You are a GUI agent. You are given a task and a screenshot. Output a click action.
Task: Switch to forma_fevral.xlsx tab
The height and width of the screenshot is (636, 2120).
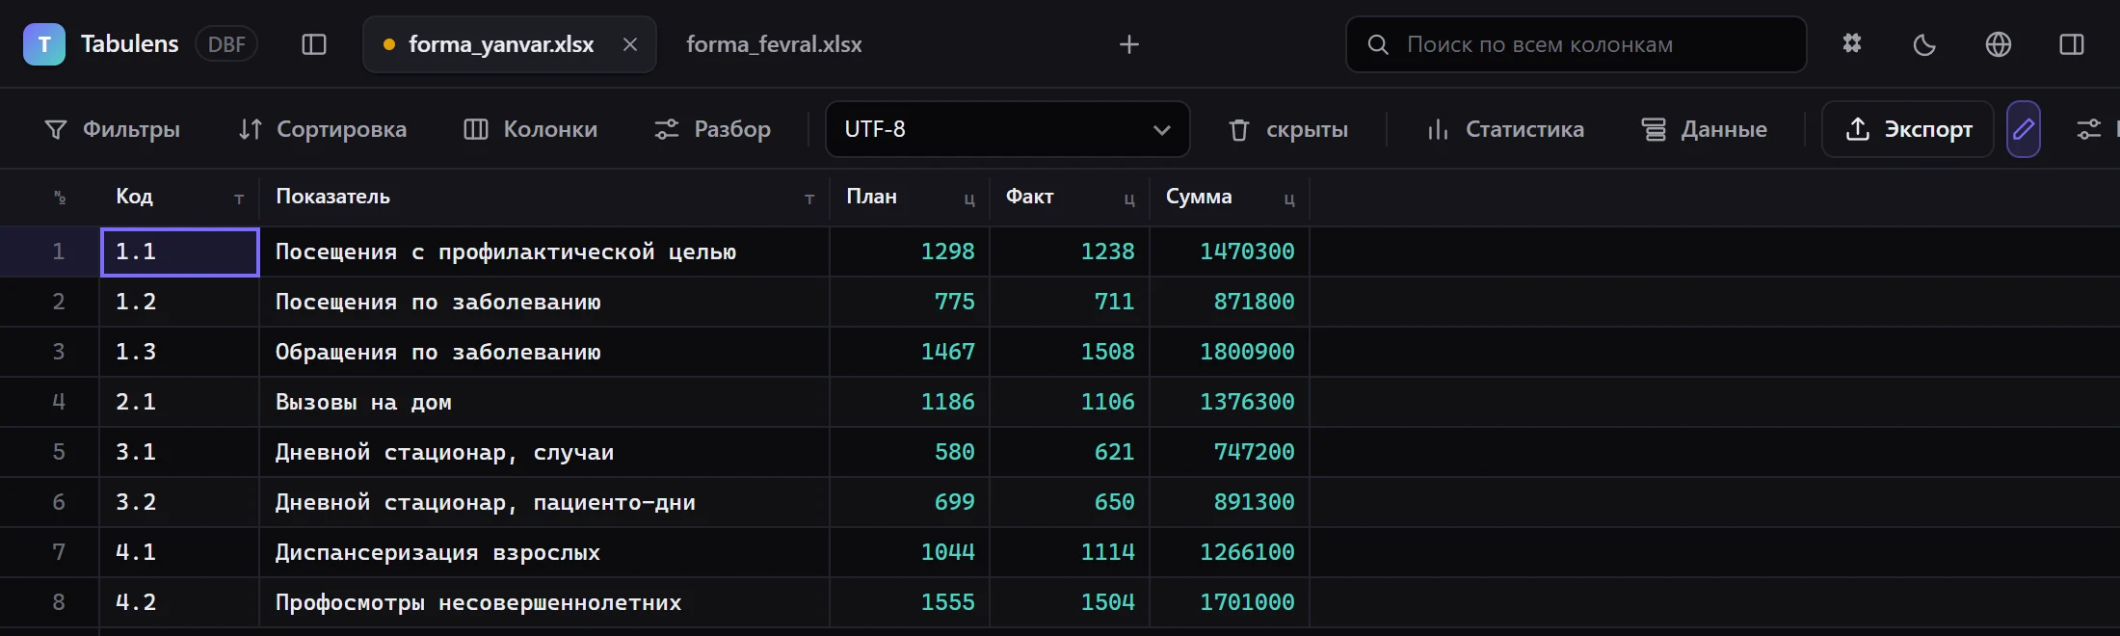click(x=774, y=44)
